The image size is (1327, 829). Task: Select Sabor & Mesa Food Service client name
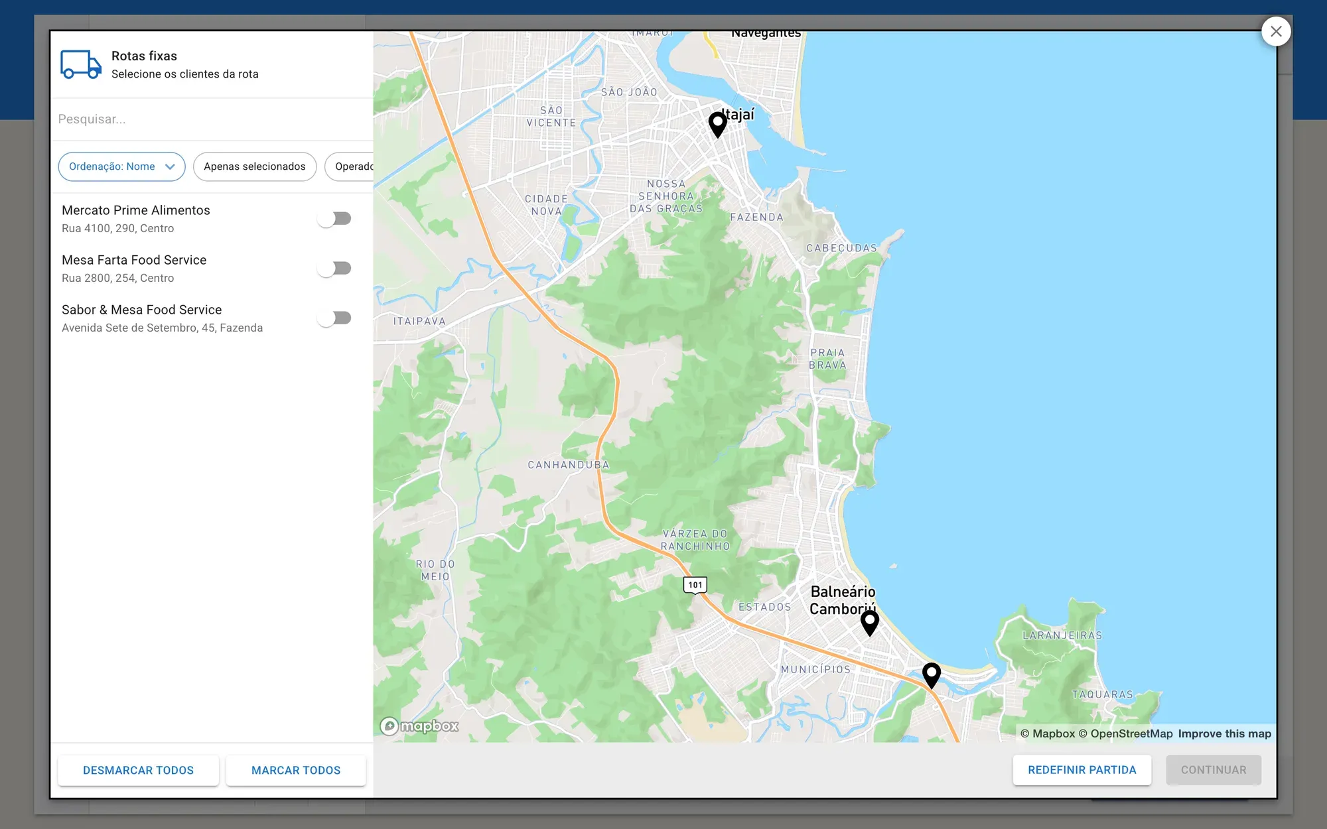[142, 310]
